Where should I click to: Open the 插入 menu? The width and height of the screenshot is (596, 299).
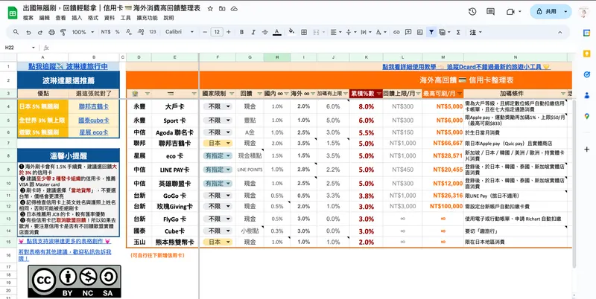point(77,18)
